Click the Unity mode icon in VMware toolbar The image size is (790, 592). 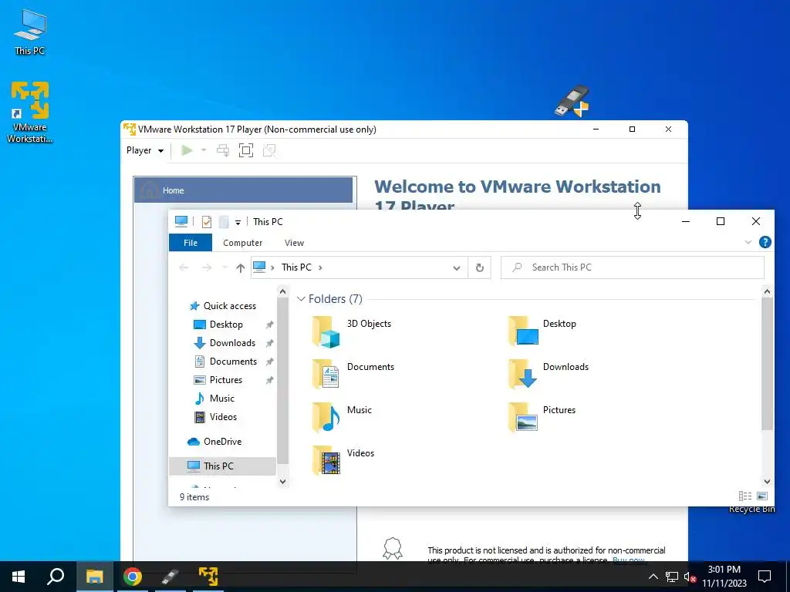coord(269,150)
